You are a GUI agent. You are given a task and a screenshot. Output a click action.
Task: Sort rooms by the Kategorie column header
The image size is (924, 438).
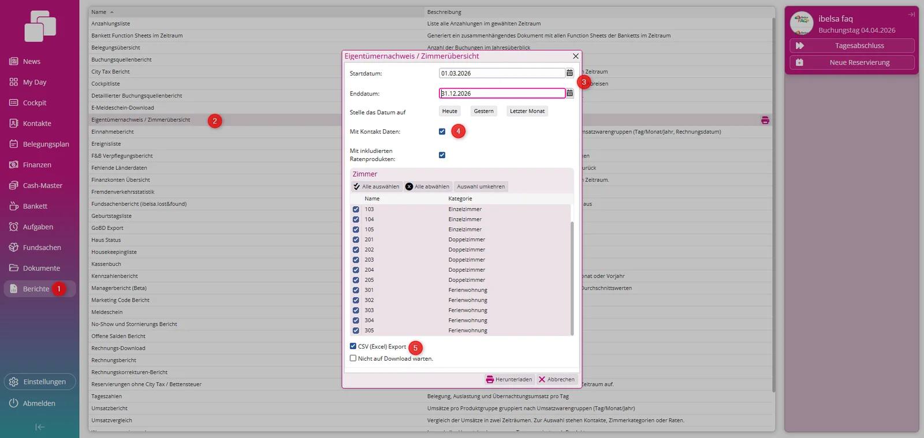[460, 199]
